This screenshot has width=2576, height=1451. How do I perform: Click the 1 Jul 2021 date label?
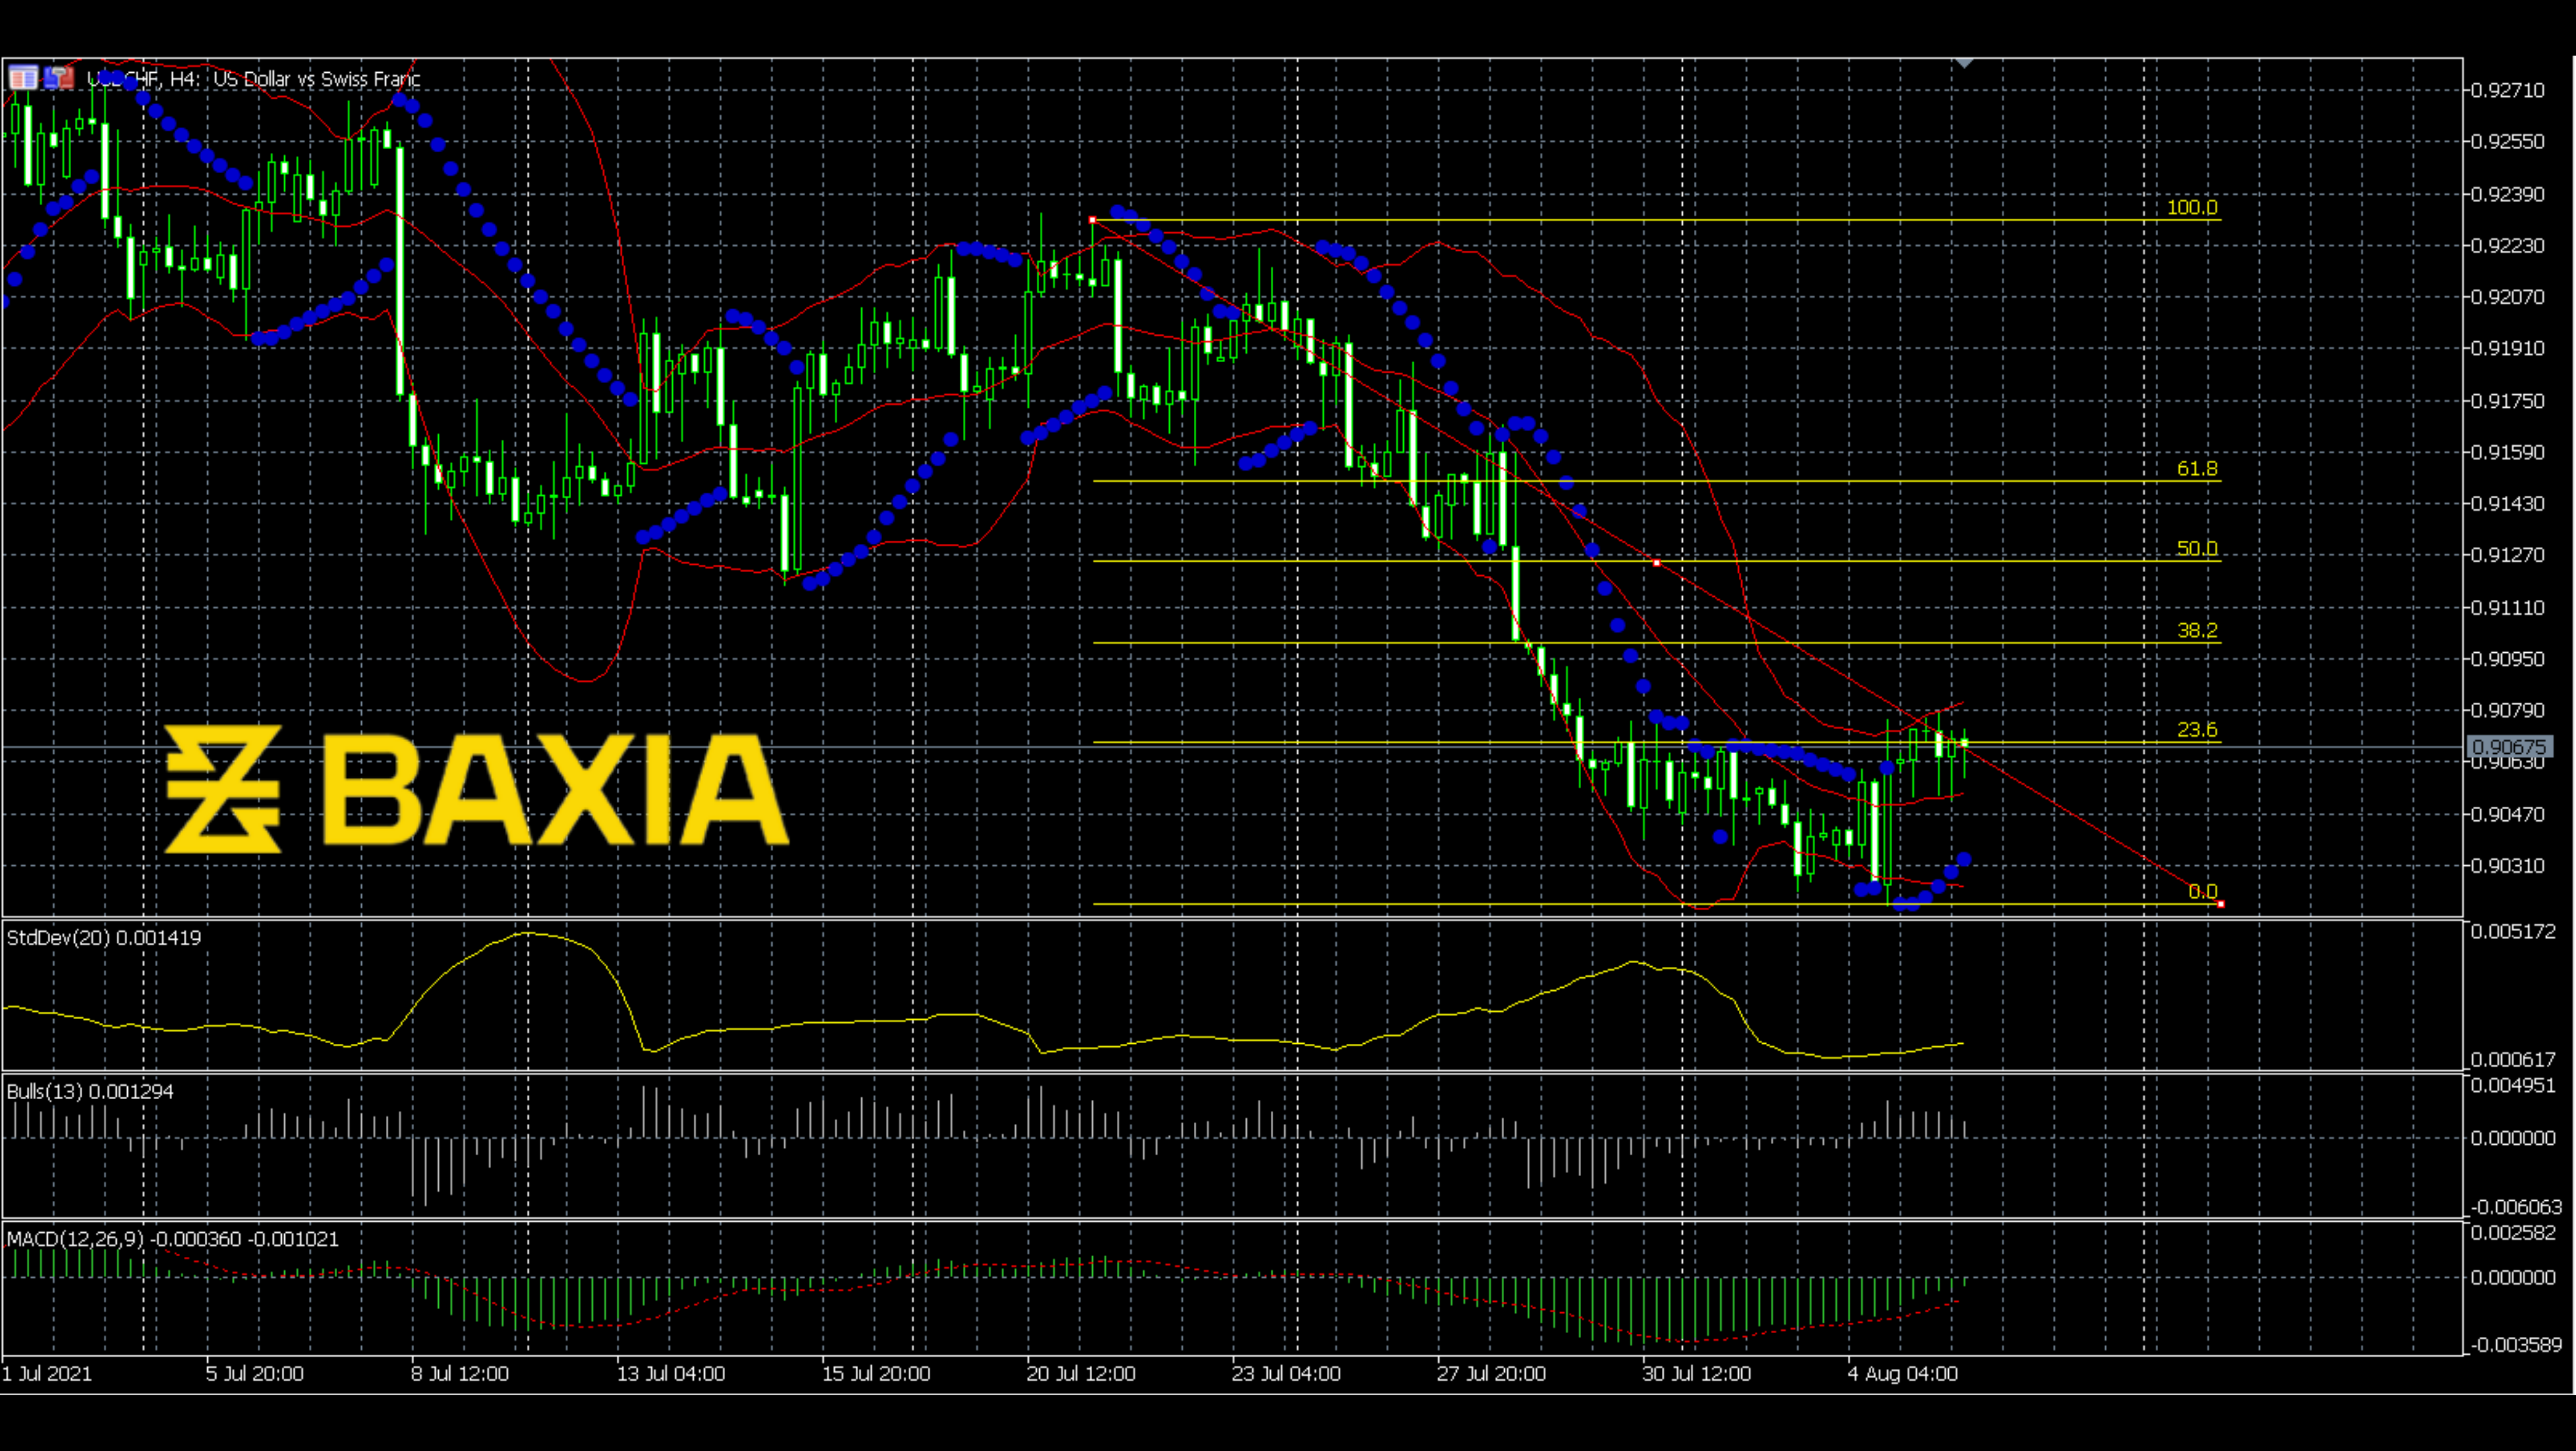[47, 1373]
